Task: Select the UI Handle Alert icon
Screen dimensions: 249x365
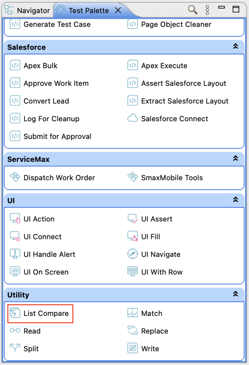Action: (x=15, y=254)
